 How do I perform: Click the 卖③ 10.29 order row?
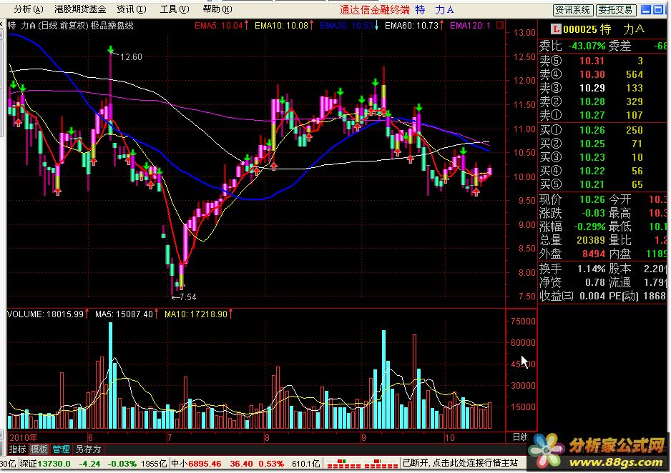point(602,88)
